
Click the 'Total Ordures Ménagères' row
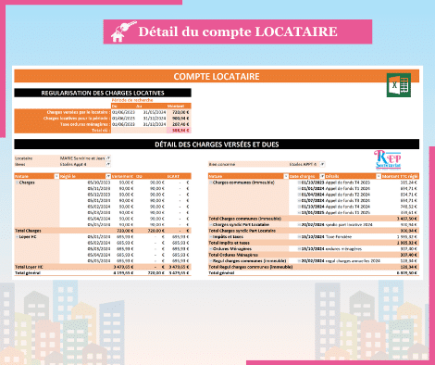(x=314, y=255)
